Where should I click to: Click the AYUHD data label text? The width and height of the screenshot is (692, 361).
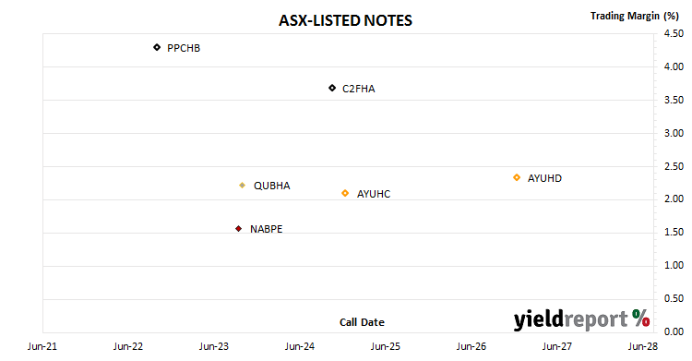tap(544, 178)
